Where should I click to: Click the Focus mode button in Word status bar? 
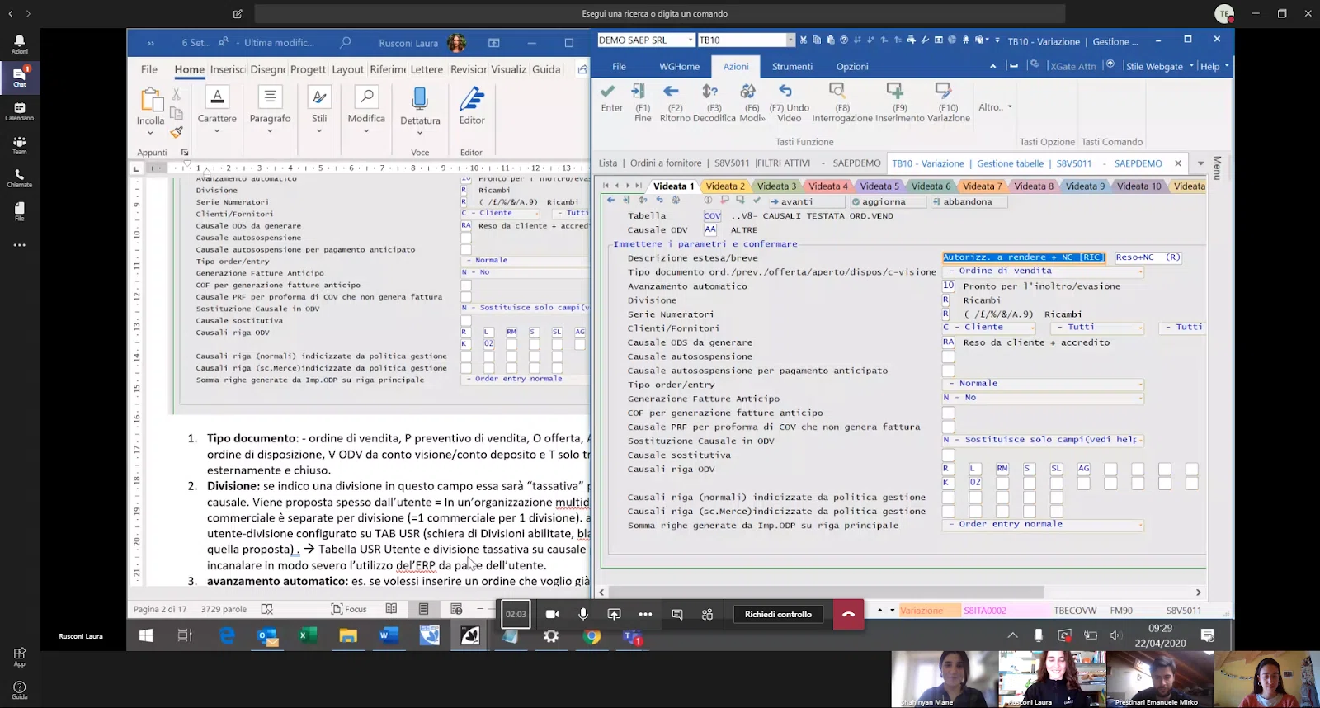pyautogui.click(x=349, y=609)
